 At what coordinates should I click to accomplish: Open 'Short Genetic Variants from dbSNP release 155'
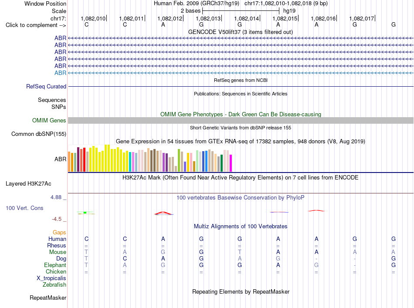click(241, 128)
